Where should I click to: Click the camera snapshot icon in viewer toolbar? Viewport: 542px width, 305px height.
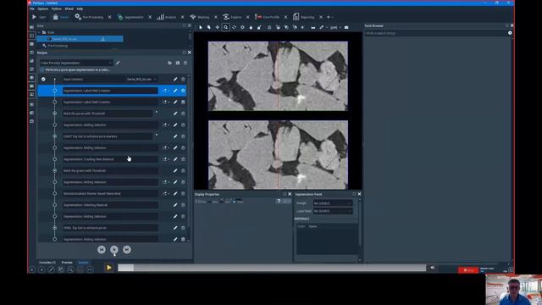coord(346,27)
